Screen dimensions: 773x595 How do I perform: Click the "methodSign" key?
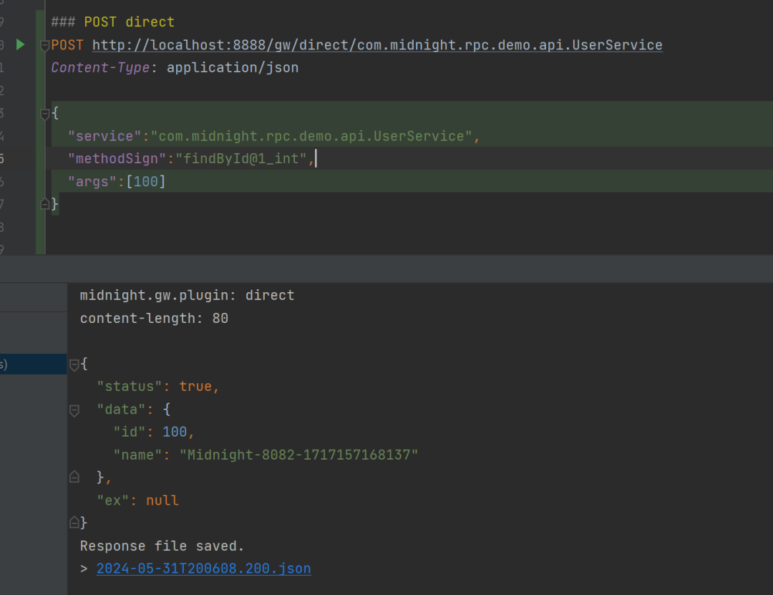point(117,159)
